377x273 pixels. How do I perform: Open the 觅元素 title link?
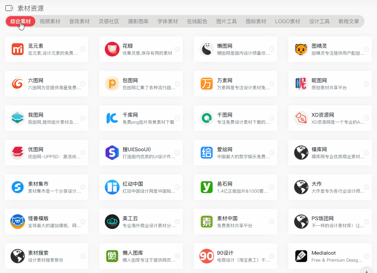coord(36,46)
